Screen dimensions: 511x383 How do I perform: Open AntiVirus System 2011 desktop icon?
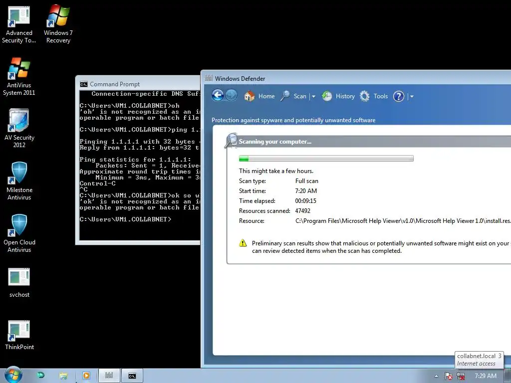point(19,77)
